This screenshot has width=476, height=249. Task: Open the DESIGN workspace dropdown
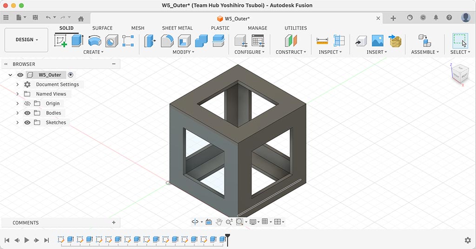[26, 40]
